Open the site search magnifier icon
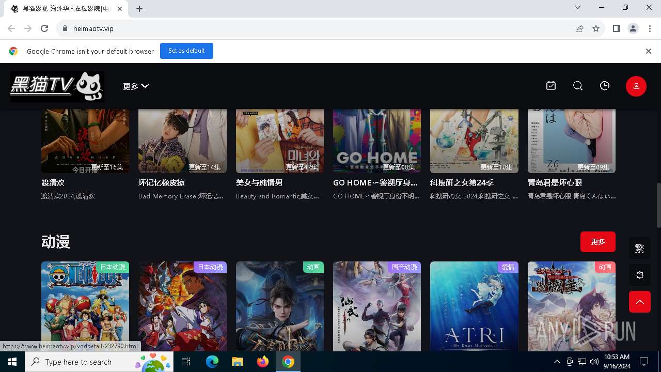The image size is (661, 372). 578,86
